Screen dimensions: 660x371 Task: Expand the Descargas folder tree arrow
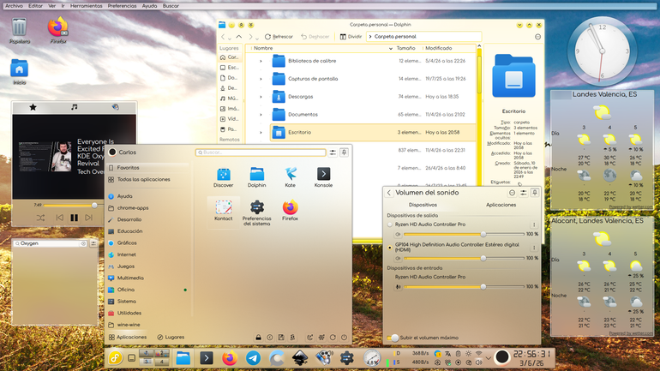(x=261, y=97)
